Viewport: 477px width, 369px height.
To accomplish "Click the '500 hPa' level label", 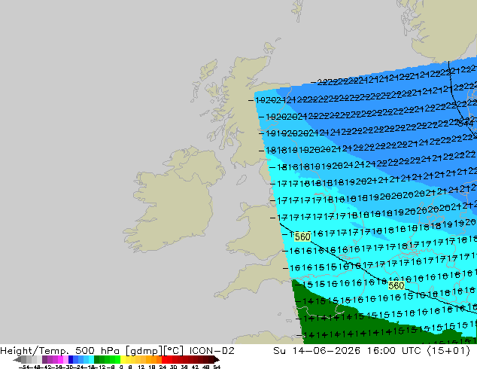I will click(x=98, y=351).
